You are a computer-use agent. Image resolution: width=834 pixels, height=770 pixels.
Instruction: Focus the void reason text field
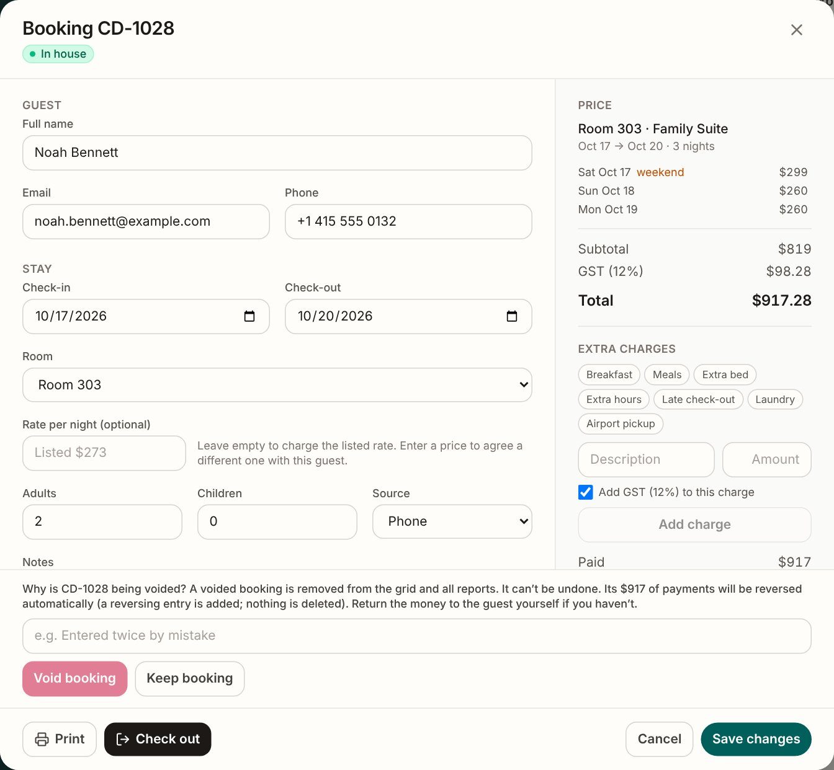(x=417, y=635)
